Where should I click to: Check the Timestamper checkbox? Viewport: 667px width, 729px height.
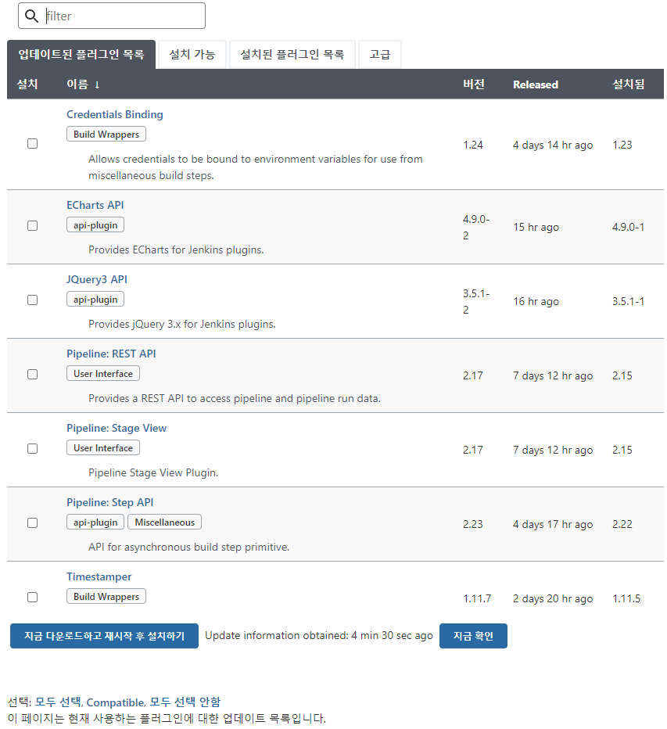33,598
